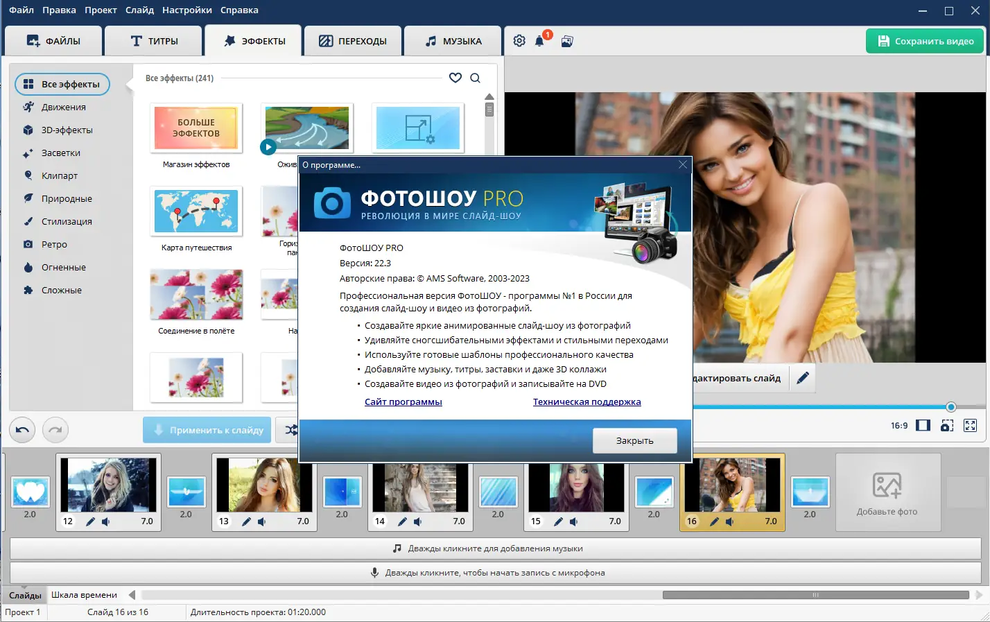Open the settings gear icon
The width and height of the screenshot is (990, 622).
[x=519, y=41]
